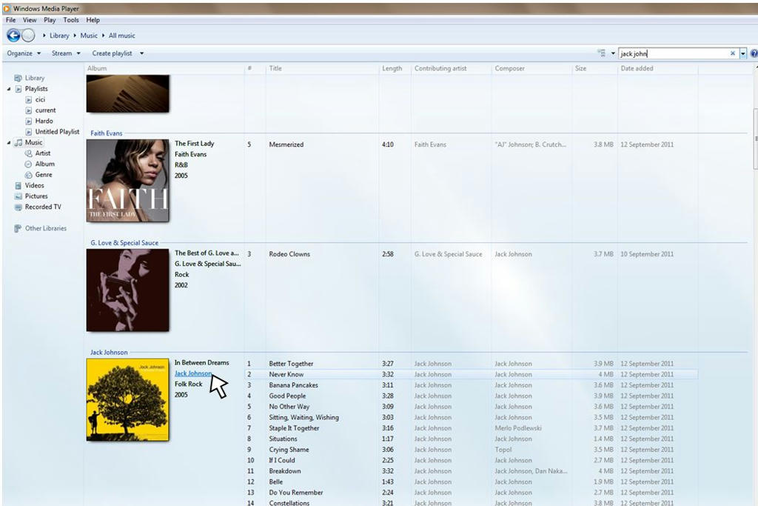Click the vertical scrollbar thumb
Image resolution: width=758 pixels, height=506 pixels.
point(755,139)
